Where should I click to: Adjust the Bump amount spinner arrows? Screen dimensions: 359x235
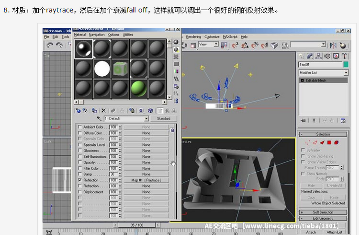(x=120, y=174)
